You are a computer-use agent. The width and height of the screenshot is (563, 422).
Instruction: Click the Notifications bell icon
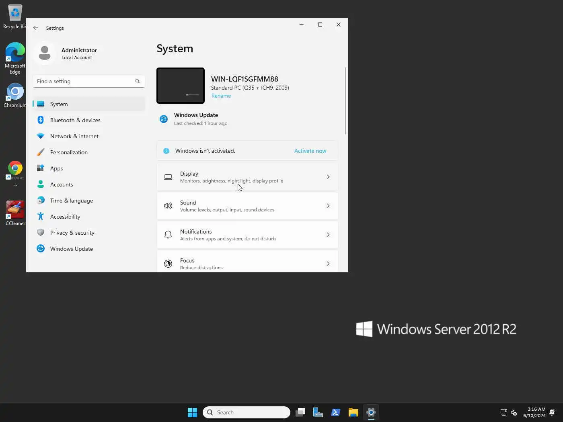pyautogui.click(x=168, y=235)
